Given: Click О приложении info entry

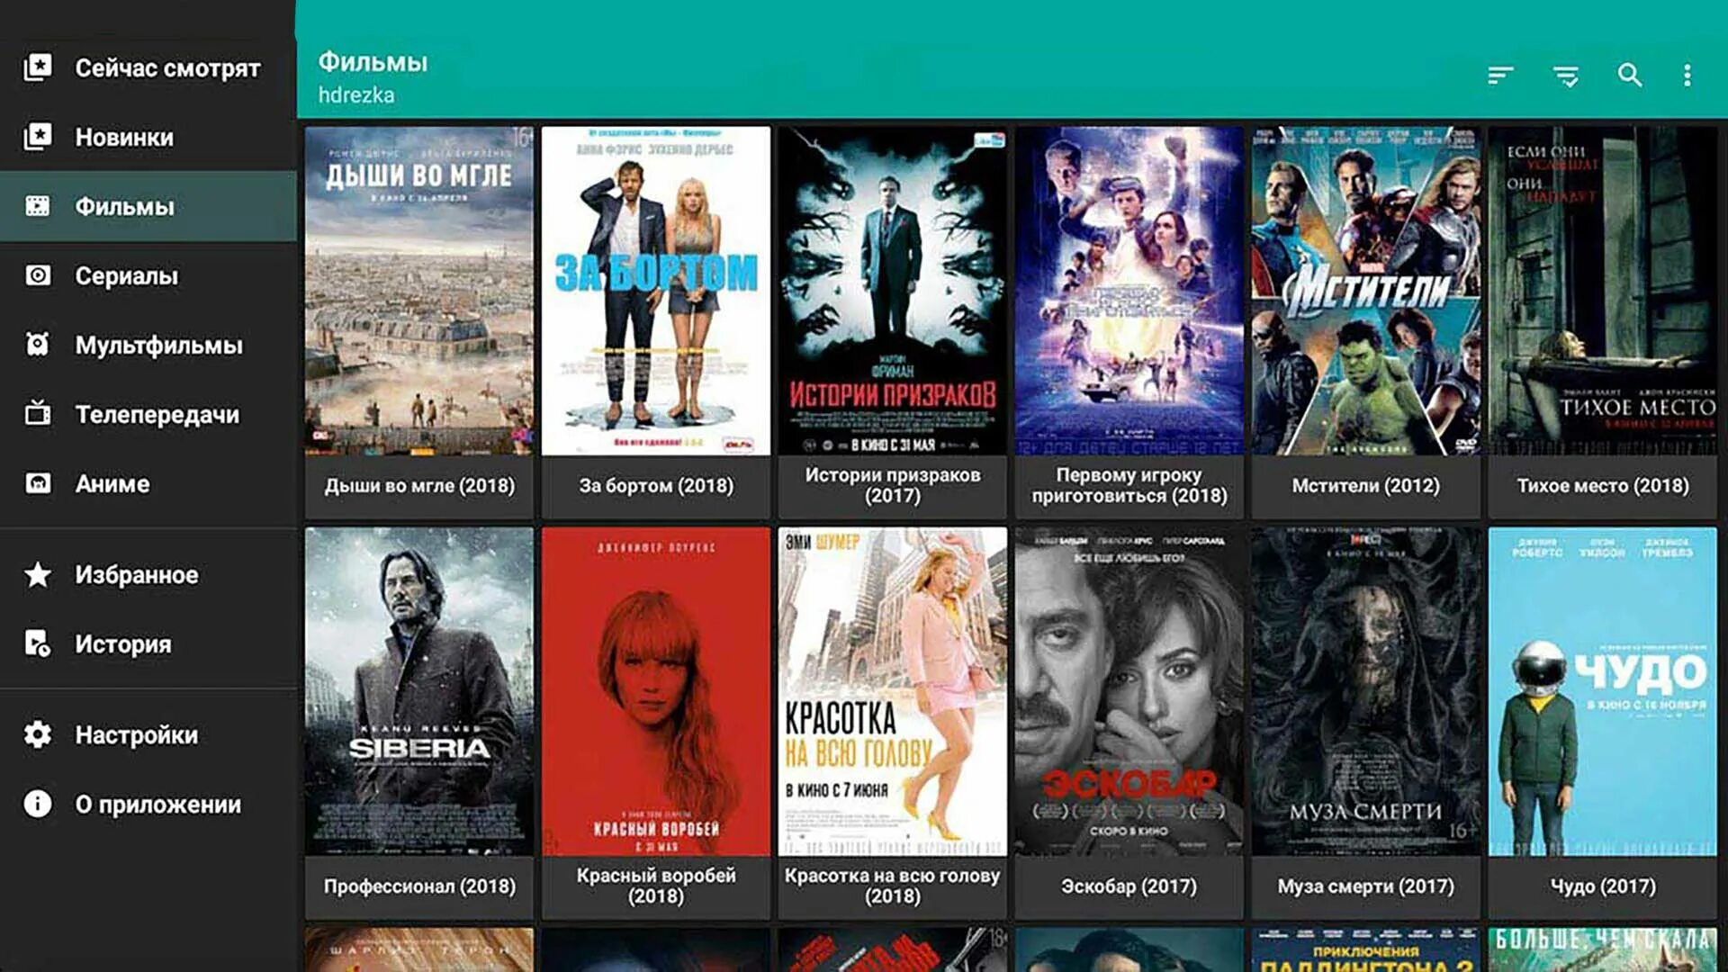Looking at the screenshot, I should click(157, 804).
